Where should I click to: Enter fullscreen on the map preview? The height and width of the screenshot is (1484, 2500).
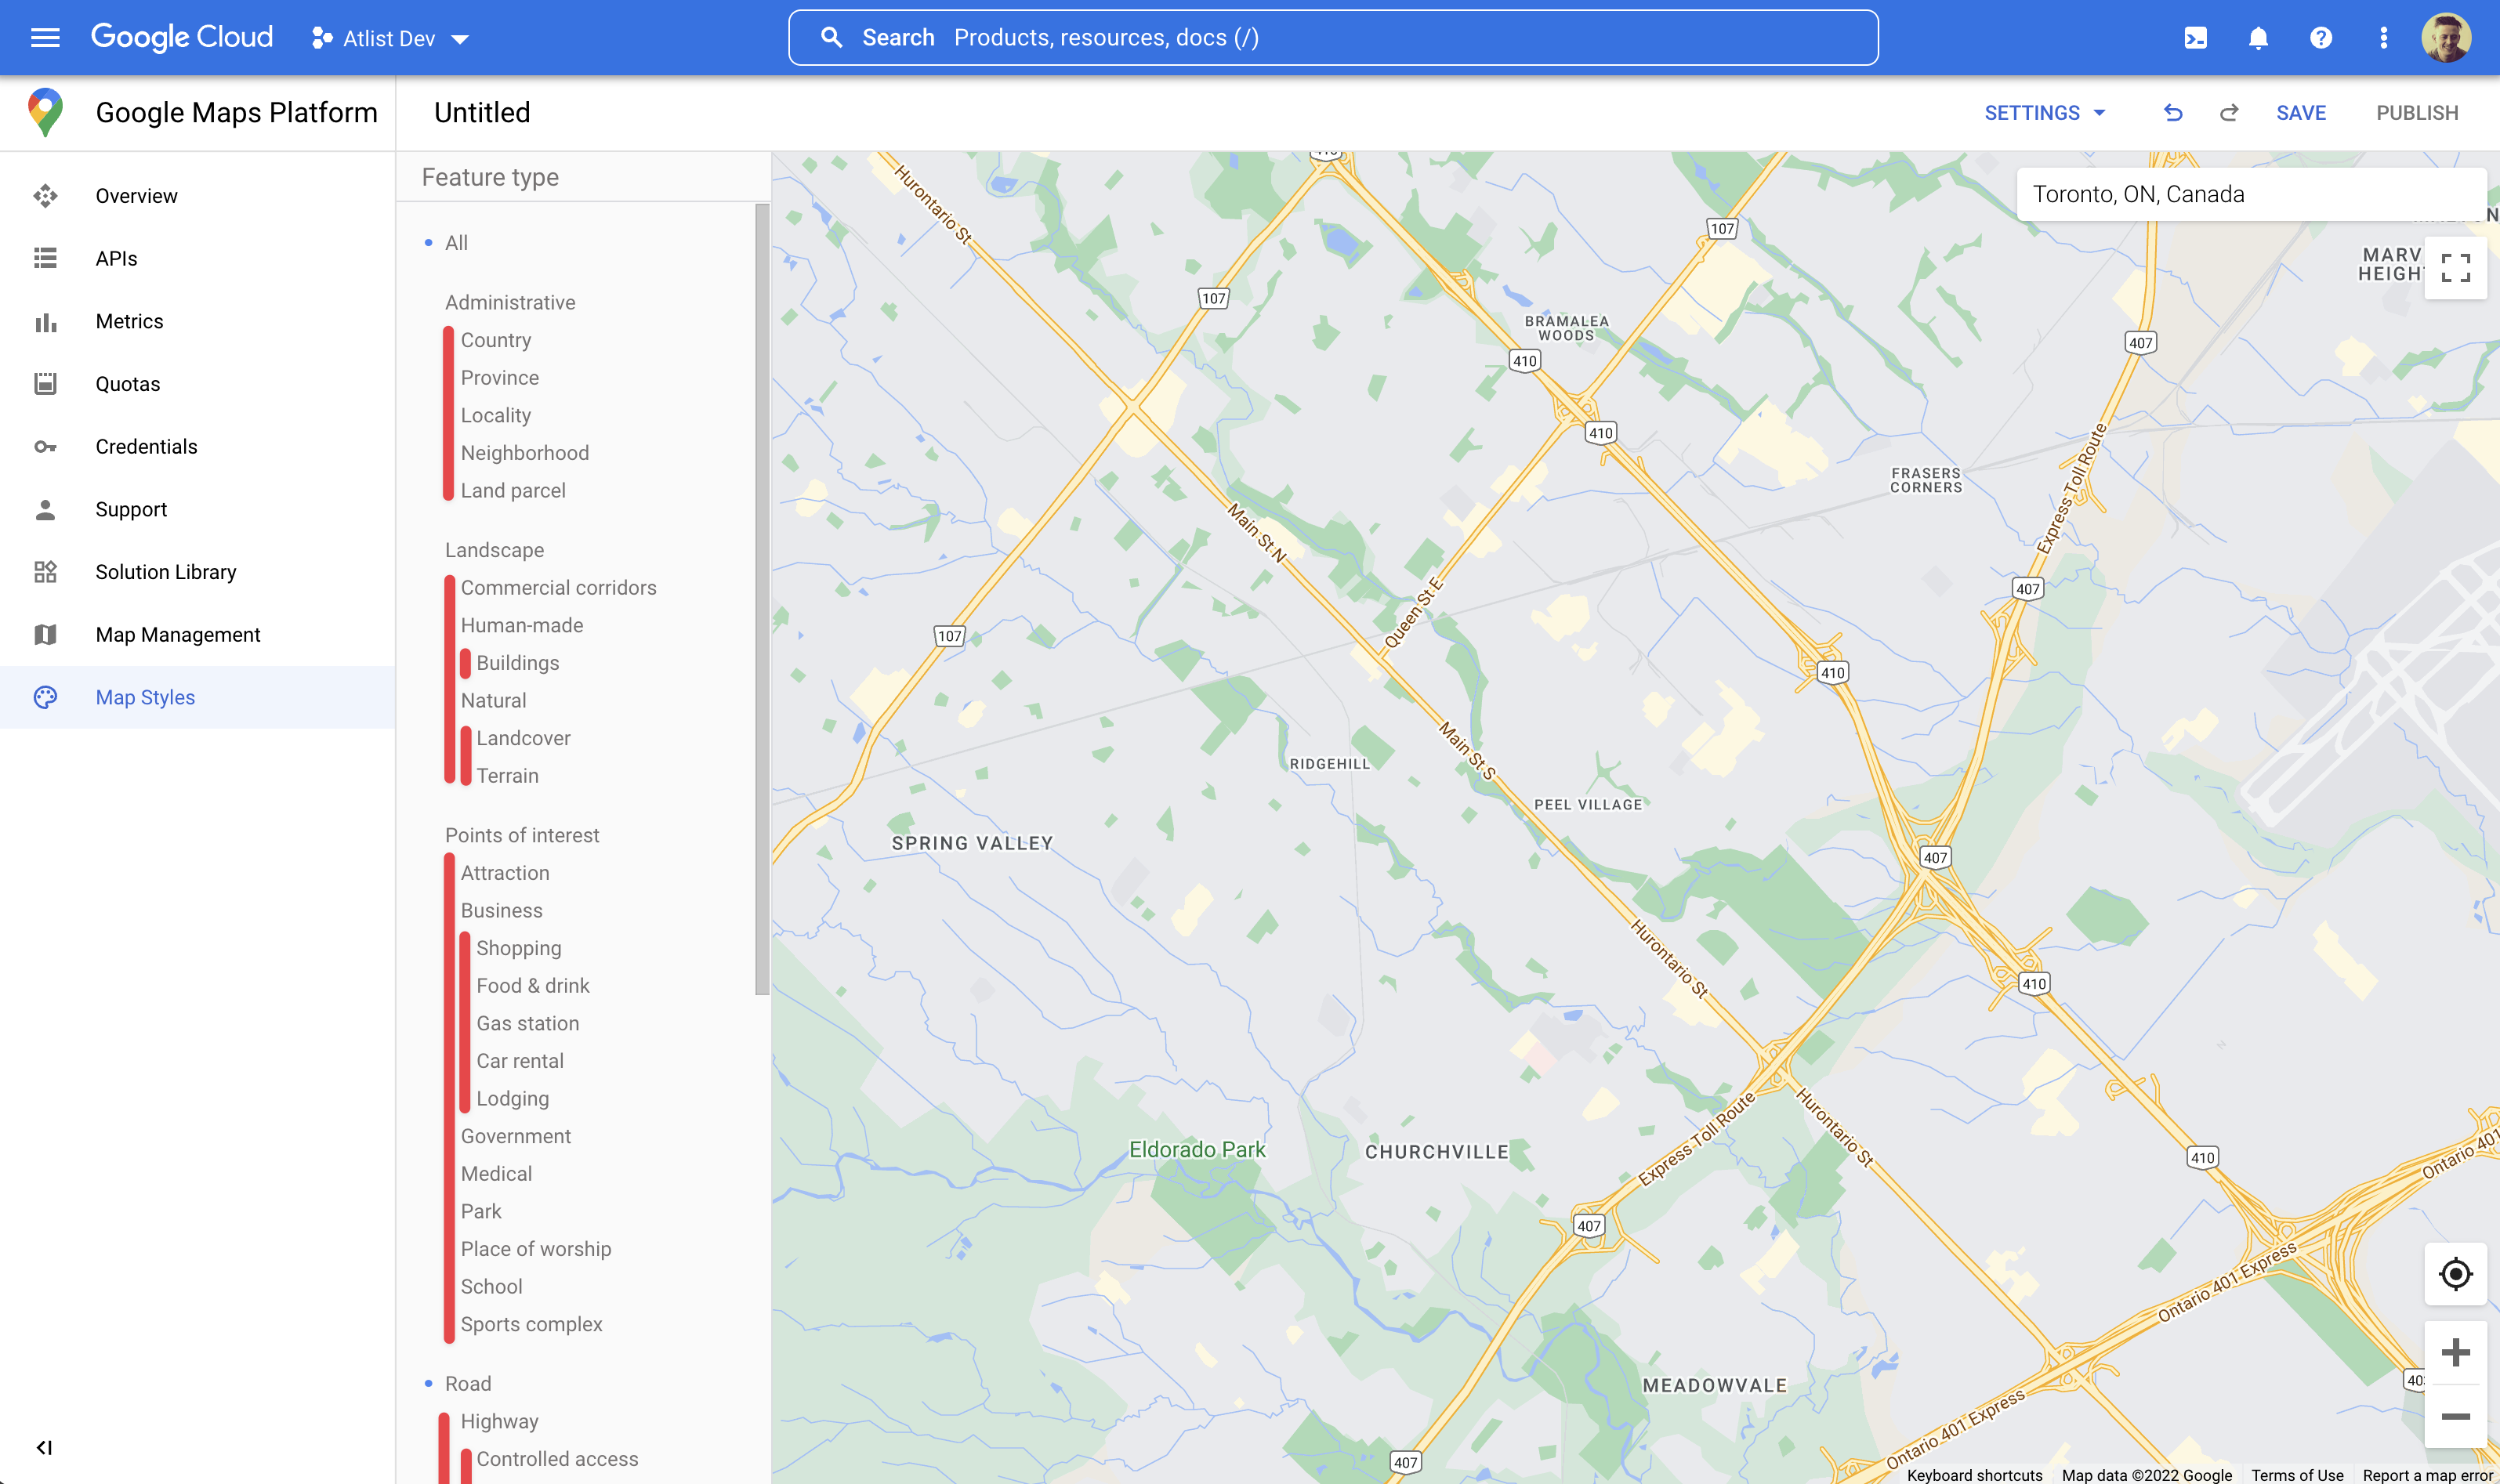point(2455,267)
